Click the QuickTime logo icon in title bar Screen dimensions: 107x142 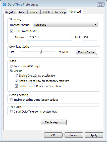(x=4, y=4)
